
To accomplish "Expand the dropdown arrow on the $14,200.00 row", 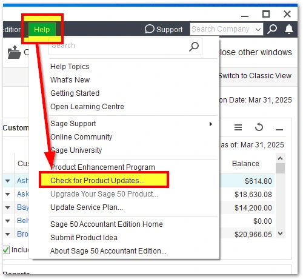I will 8,207.
